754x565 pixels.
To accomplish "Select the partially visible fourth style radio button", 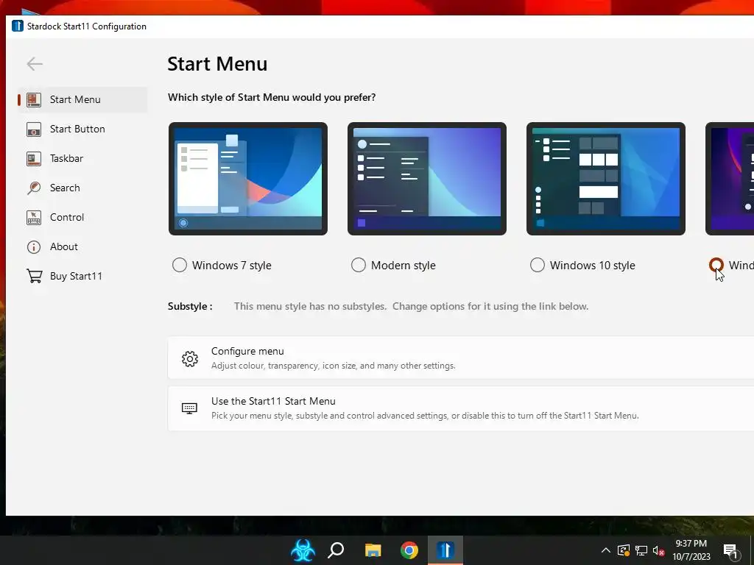I will pyautogui.click(x=716, y=265).
